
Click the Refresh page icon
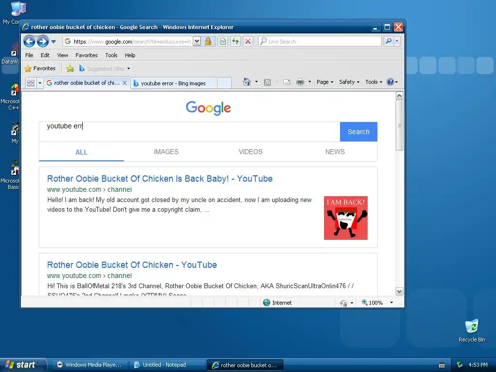[235, 42]
